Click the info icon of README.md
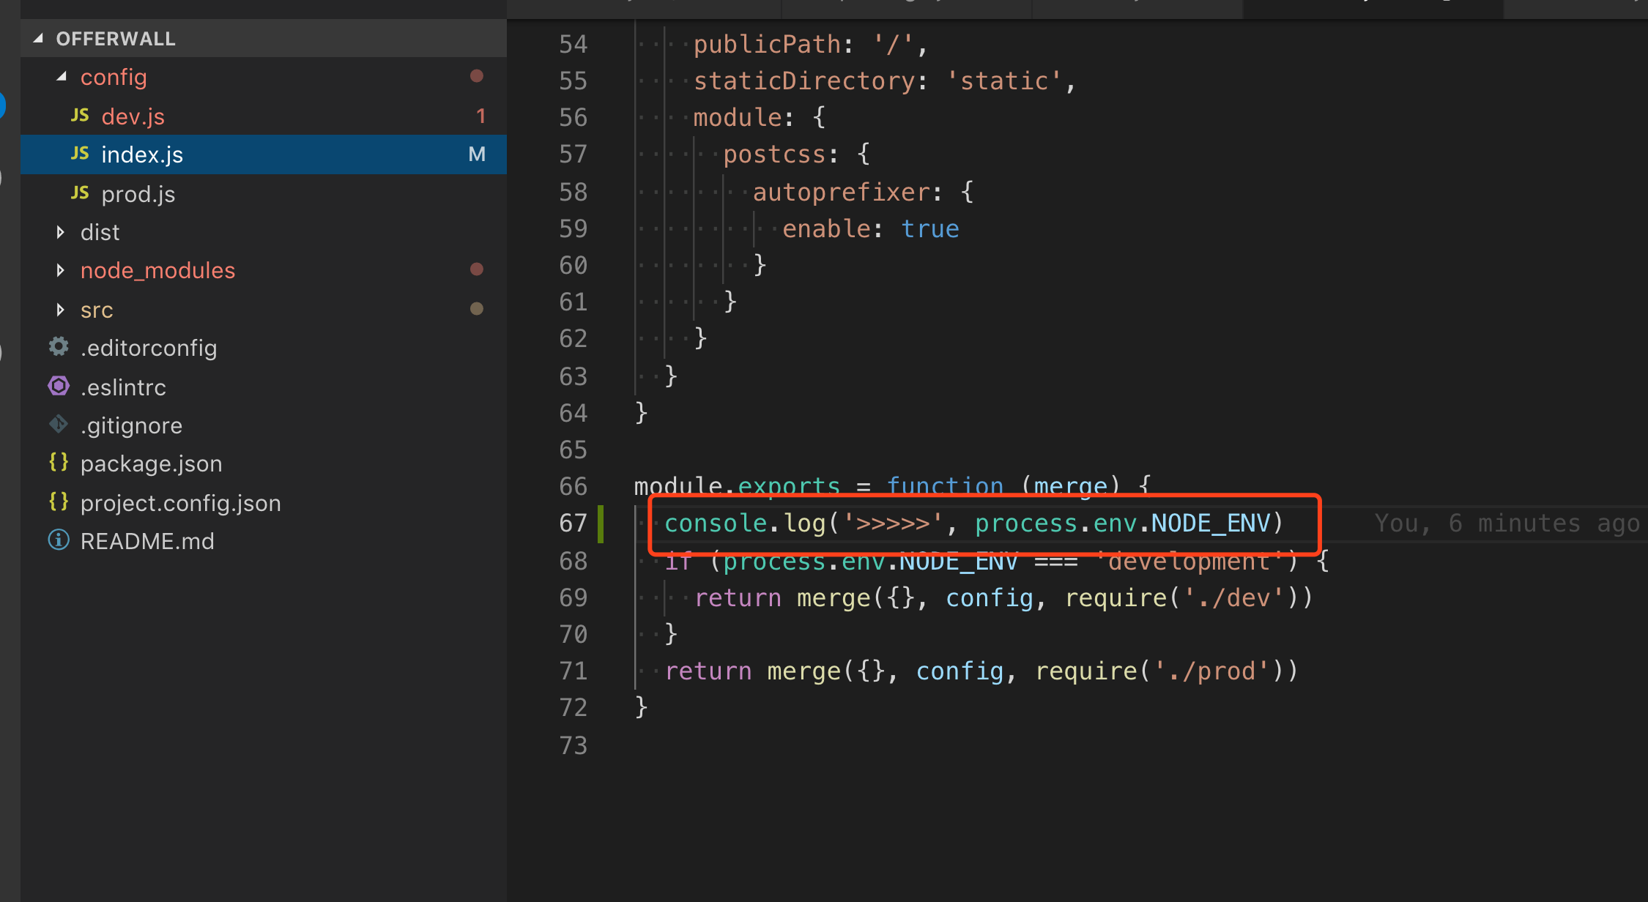The image size is (1648, 902). (59, 540)
